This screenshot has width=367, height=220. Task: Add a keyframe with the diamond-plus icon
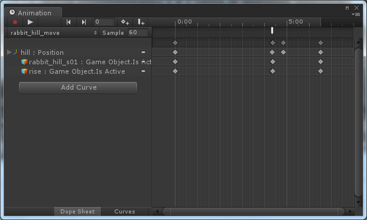125,22
